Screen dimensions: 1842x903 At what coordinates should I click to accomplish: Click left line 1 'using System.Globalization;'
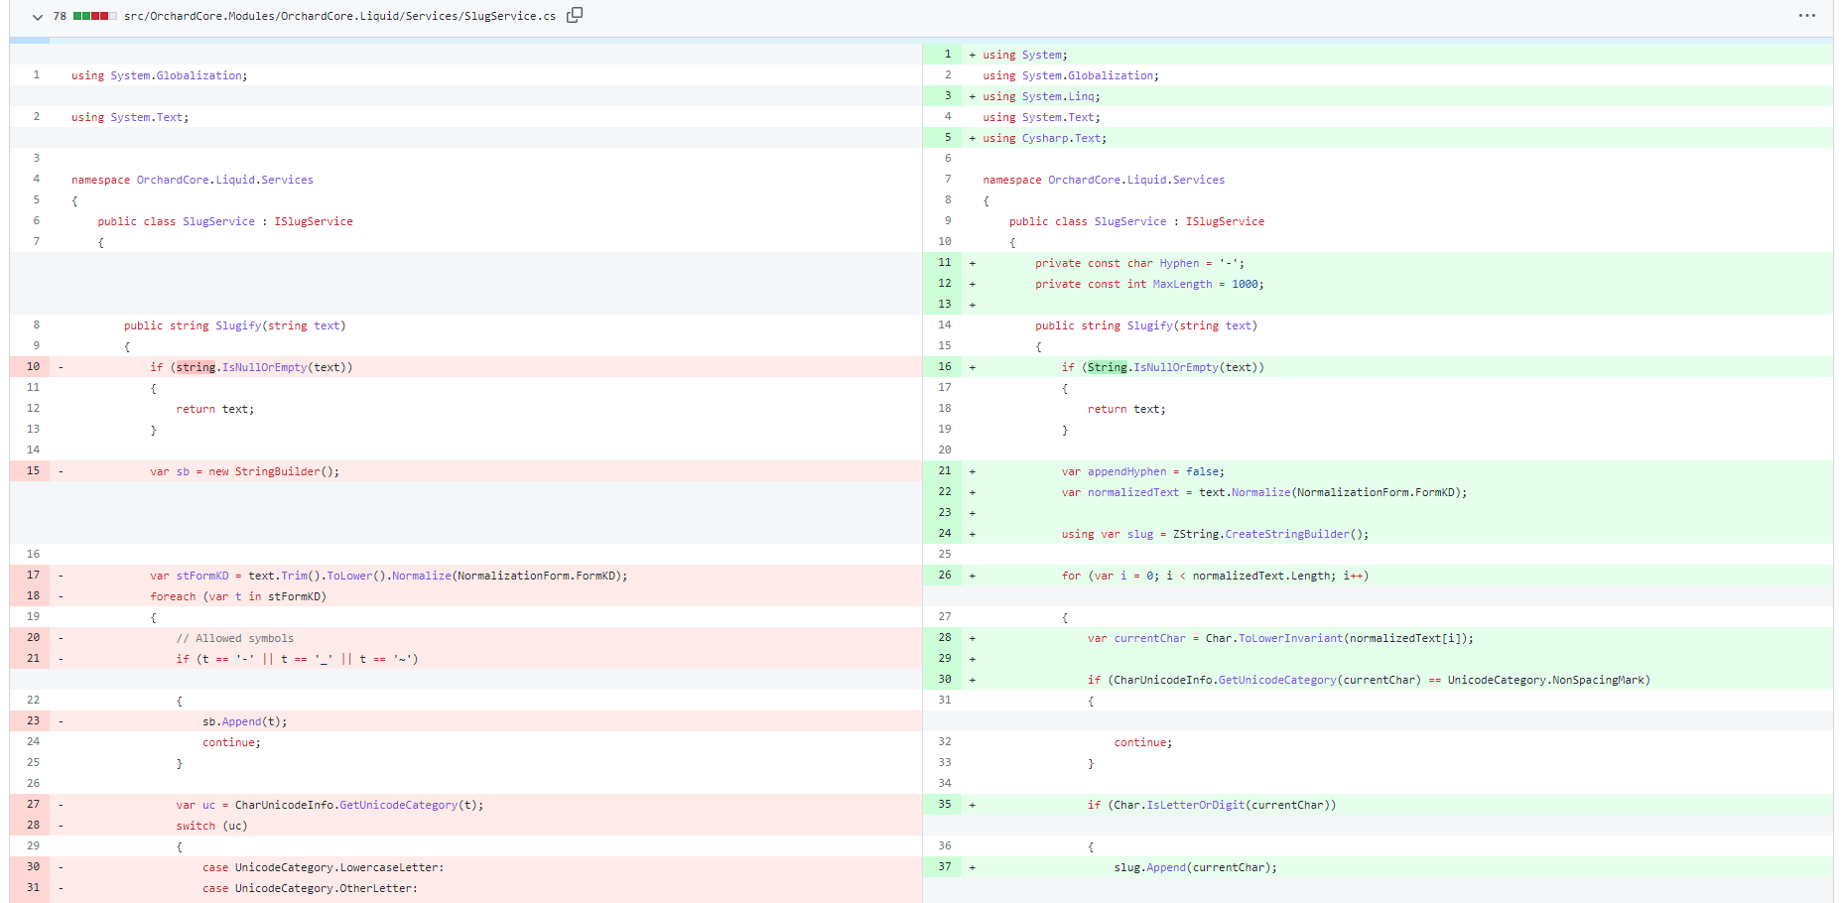[x=159, y=75]
